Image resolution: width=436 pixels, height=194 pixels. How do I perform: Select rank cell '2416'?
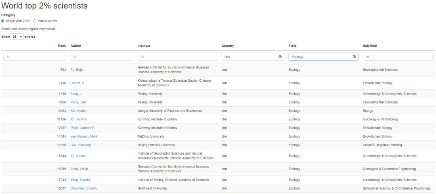[x=62, y=83]
